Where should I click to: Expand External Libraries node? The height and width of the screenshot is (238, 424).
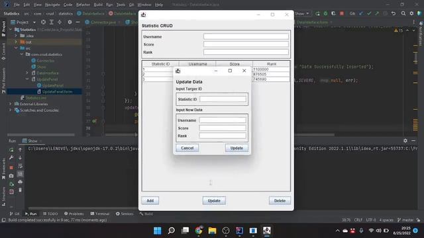[11, 104]
